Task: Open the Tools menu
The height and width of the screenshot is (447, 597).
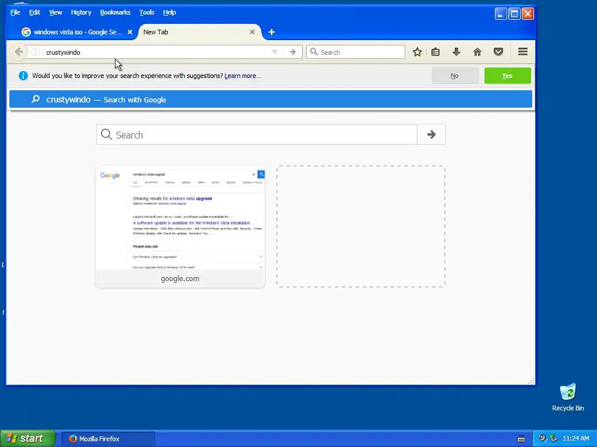Action: pyautogui.click(x=146, y=12)
